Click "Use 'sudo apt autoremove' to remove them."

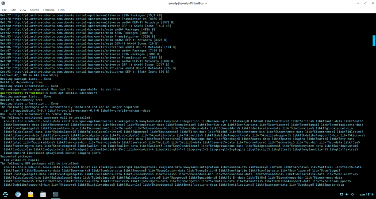36,114
